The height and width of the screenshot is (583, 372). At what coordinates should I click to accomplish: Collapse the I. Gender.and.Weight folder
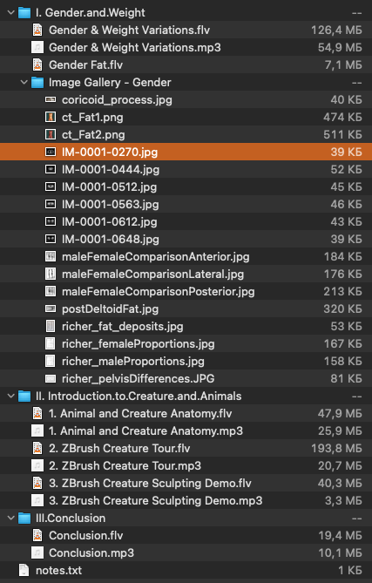tap(10, 13)
